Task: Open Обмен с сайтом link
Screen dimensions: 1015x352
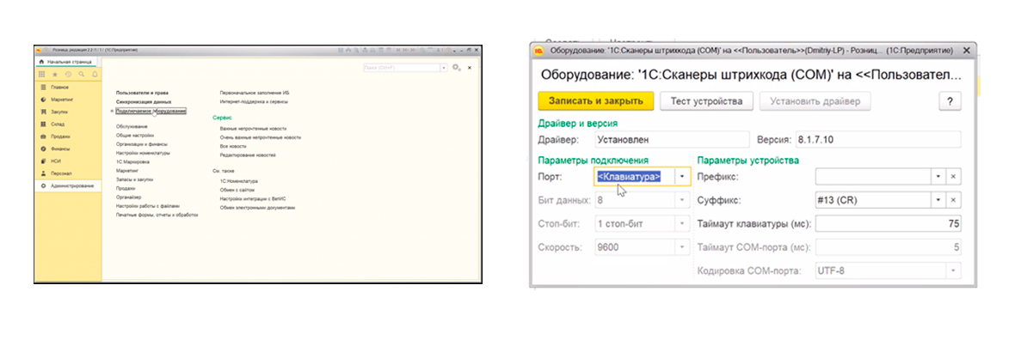Action: tap(237, 191)
